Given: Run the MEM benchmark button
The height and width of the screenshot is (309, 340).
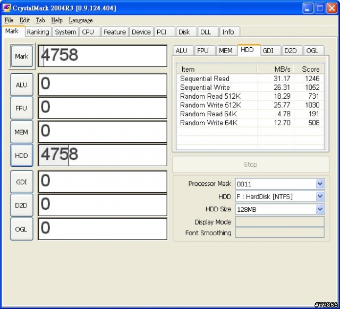Looking at the screenshot, I should pyautogui.click(x=22, y=132).
